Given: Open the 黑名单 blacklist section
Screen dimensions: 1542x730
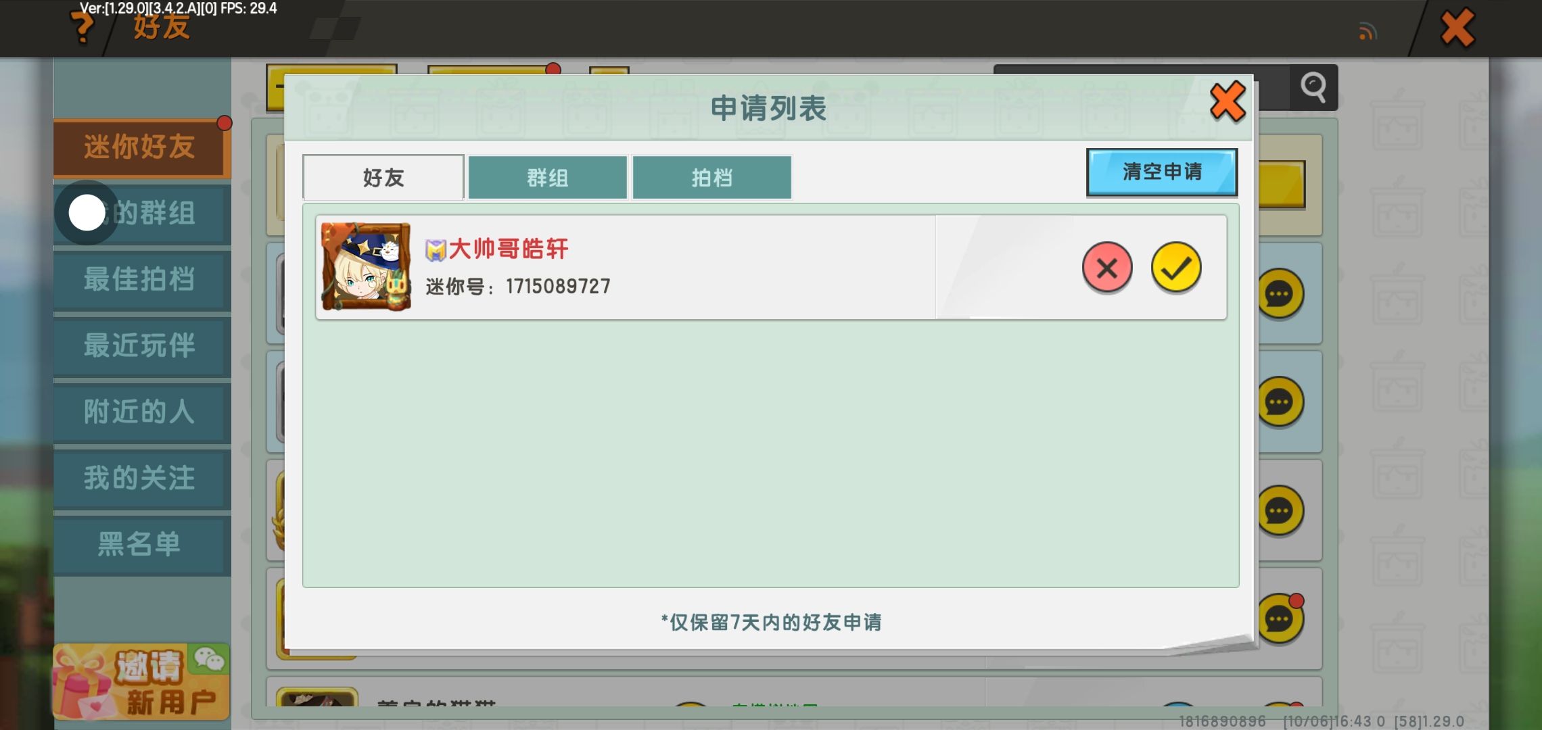Looking at the screenshot, I should pyautogui.click(x=140, y=544).
